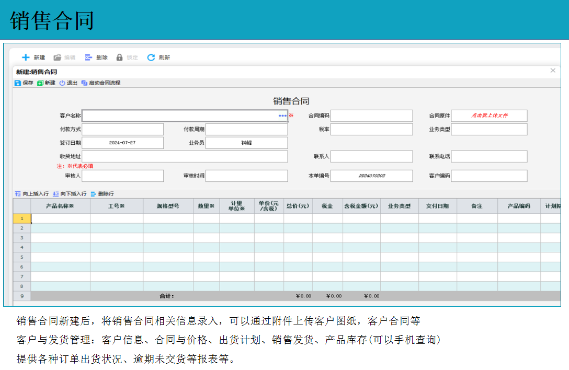Click the 向上插入行 icon
The width and height of the screenshot is (569, 370).
[18, 194]
